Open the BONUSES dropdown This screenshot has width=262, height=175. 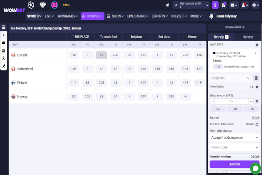(93, 16)
